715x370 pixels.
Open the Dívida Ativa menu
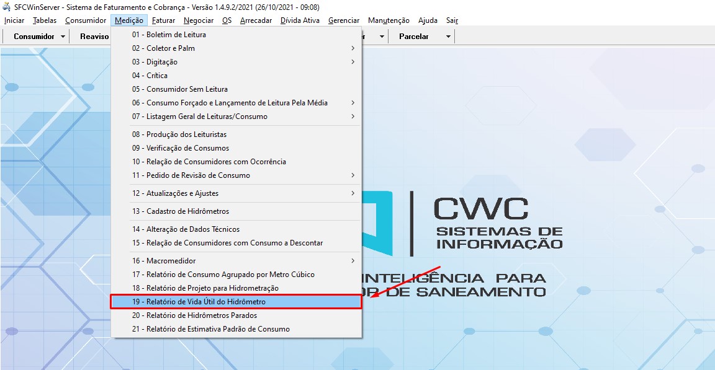point(300,20)
